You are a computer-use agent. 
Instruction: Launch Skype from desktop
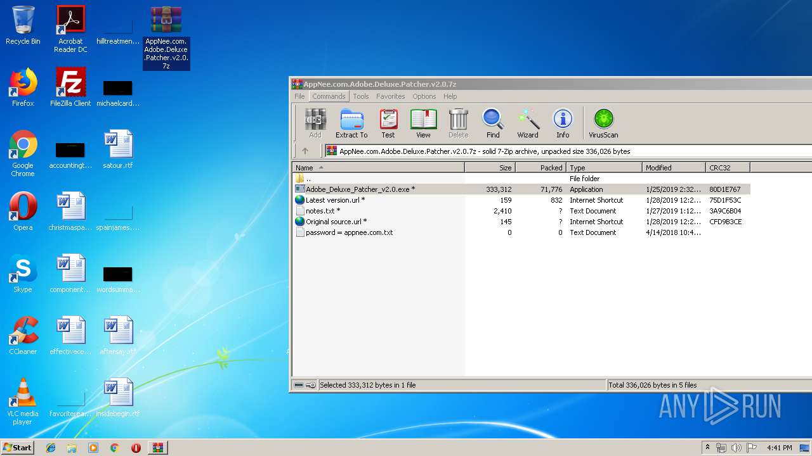(x=23, y=274)
